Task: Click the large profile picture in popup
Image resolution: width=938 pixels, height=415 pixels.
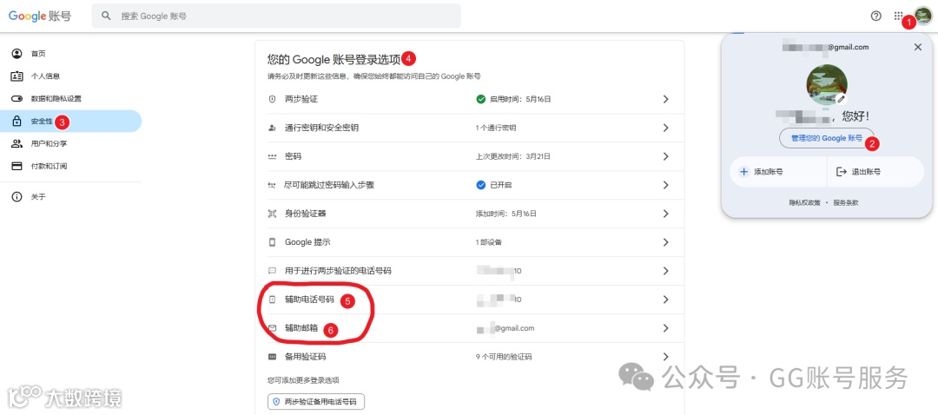Action: (x=827, y=84)
